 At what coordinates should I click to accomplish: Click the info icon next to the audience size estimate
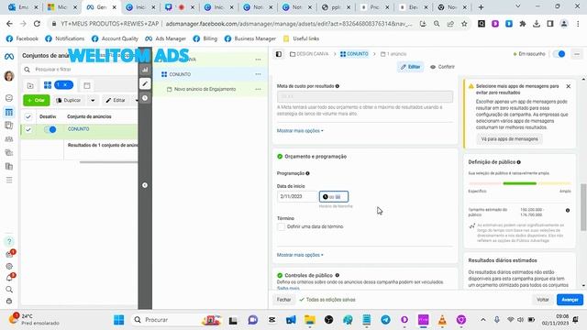point(568,210)
